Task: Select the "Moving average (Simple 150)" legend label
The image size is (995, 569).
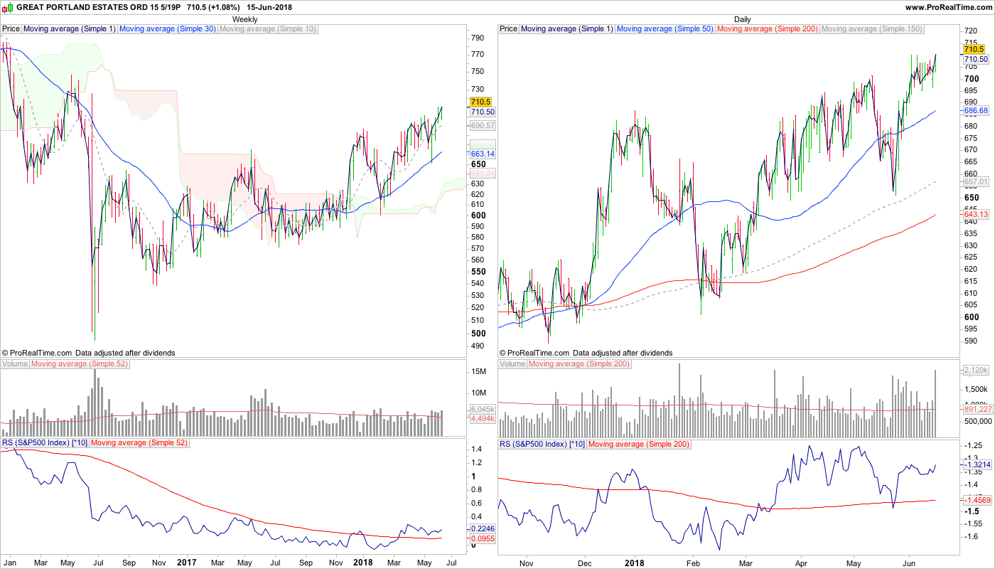Action: pos(872,29)
